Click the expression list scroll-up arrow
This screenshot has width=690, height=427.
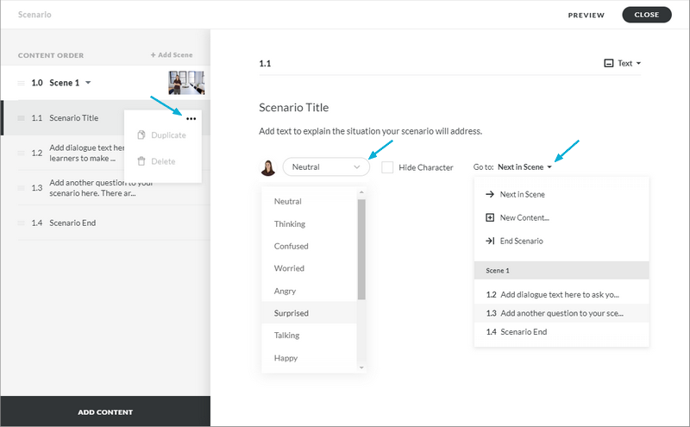361,192
